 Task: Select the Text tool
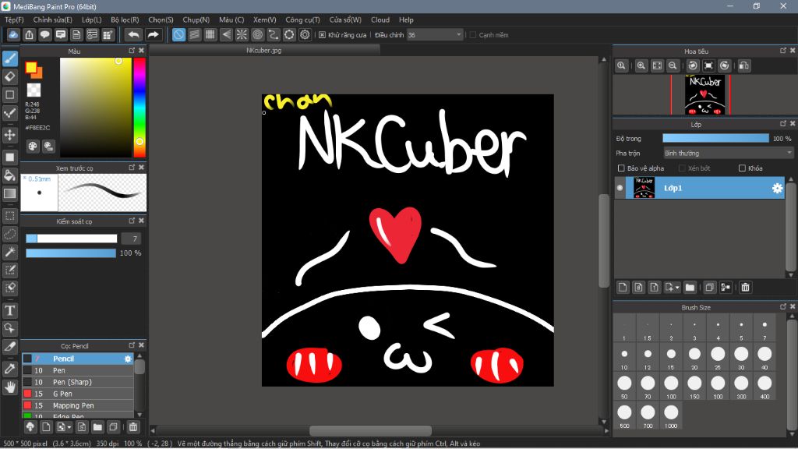pyautogui.click(x=9, y=310)
